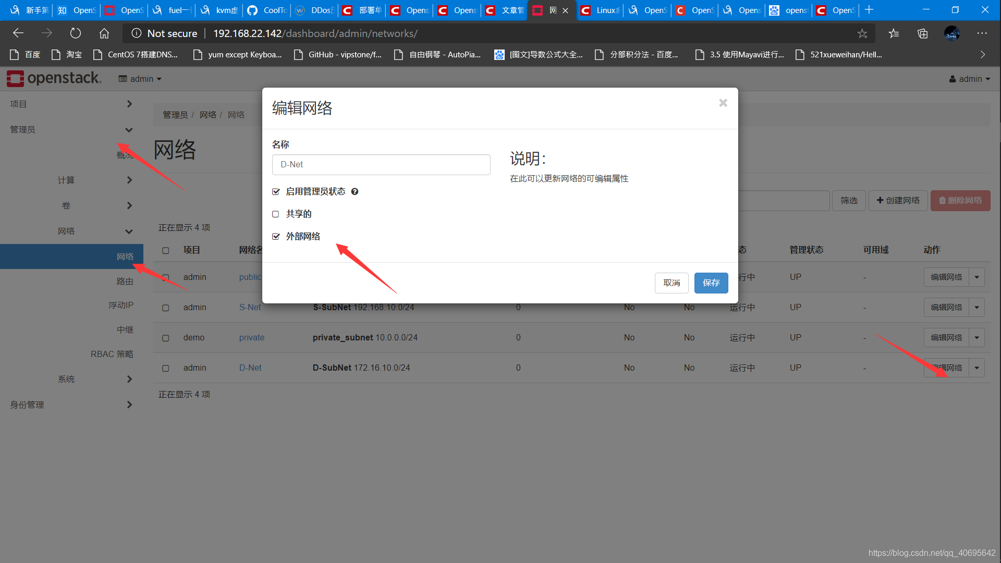Image resolution: width=1001 pixels, height=563 pixels.
Task: Open the D-Net network link
Action: pyautogui.click(x=250, y=368)
